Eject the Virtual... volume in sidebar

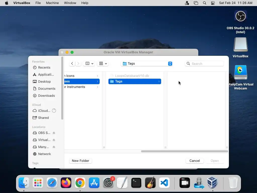point(54,140)
